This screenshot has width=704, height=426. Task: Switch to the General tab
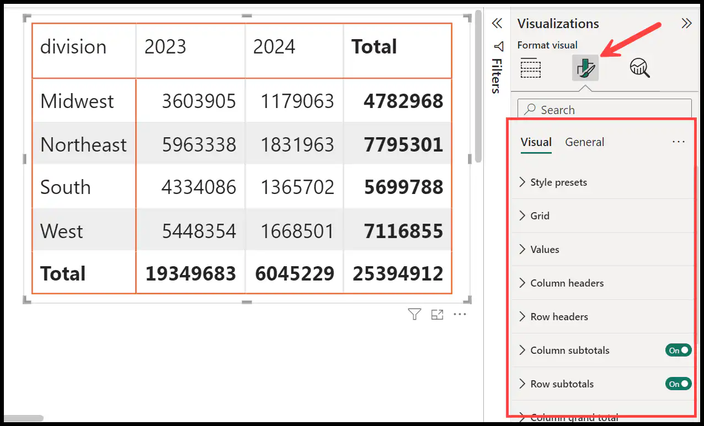click(x=584, y=142)
